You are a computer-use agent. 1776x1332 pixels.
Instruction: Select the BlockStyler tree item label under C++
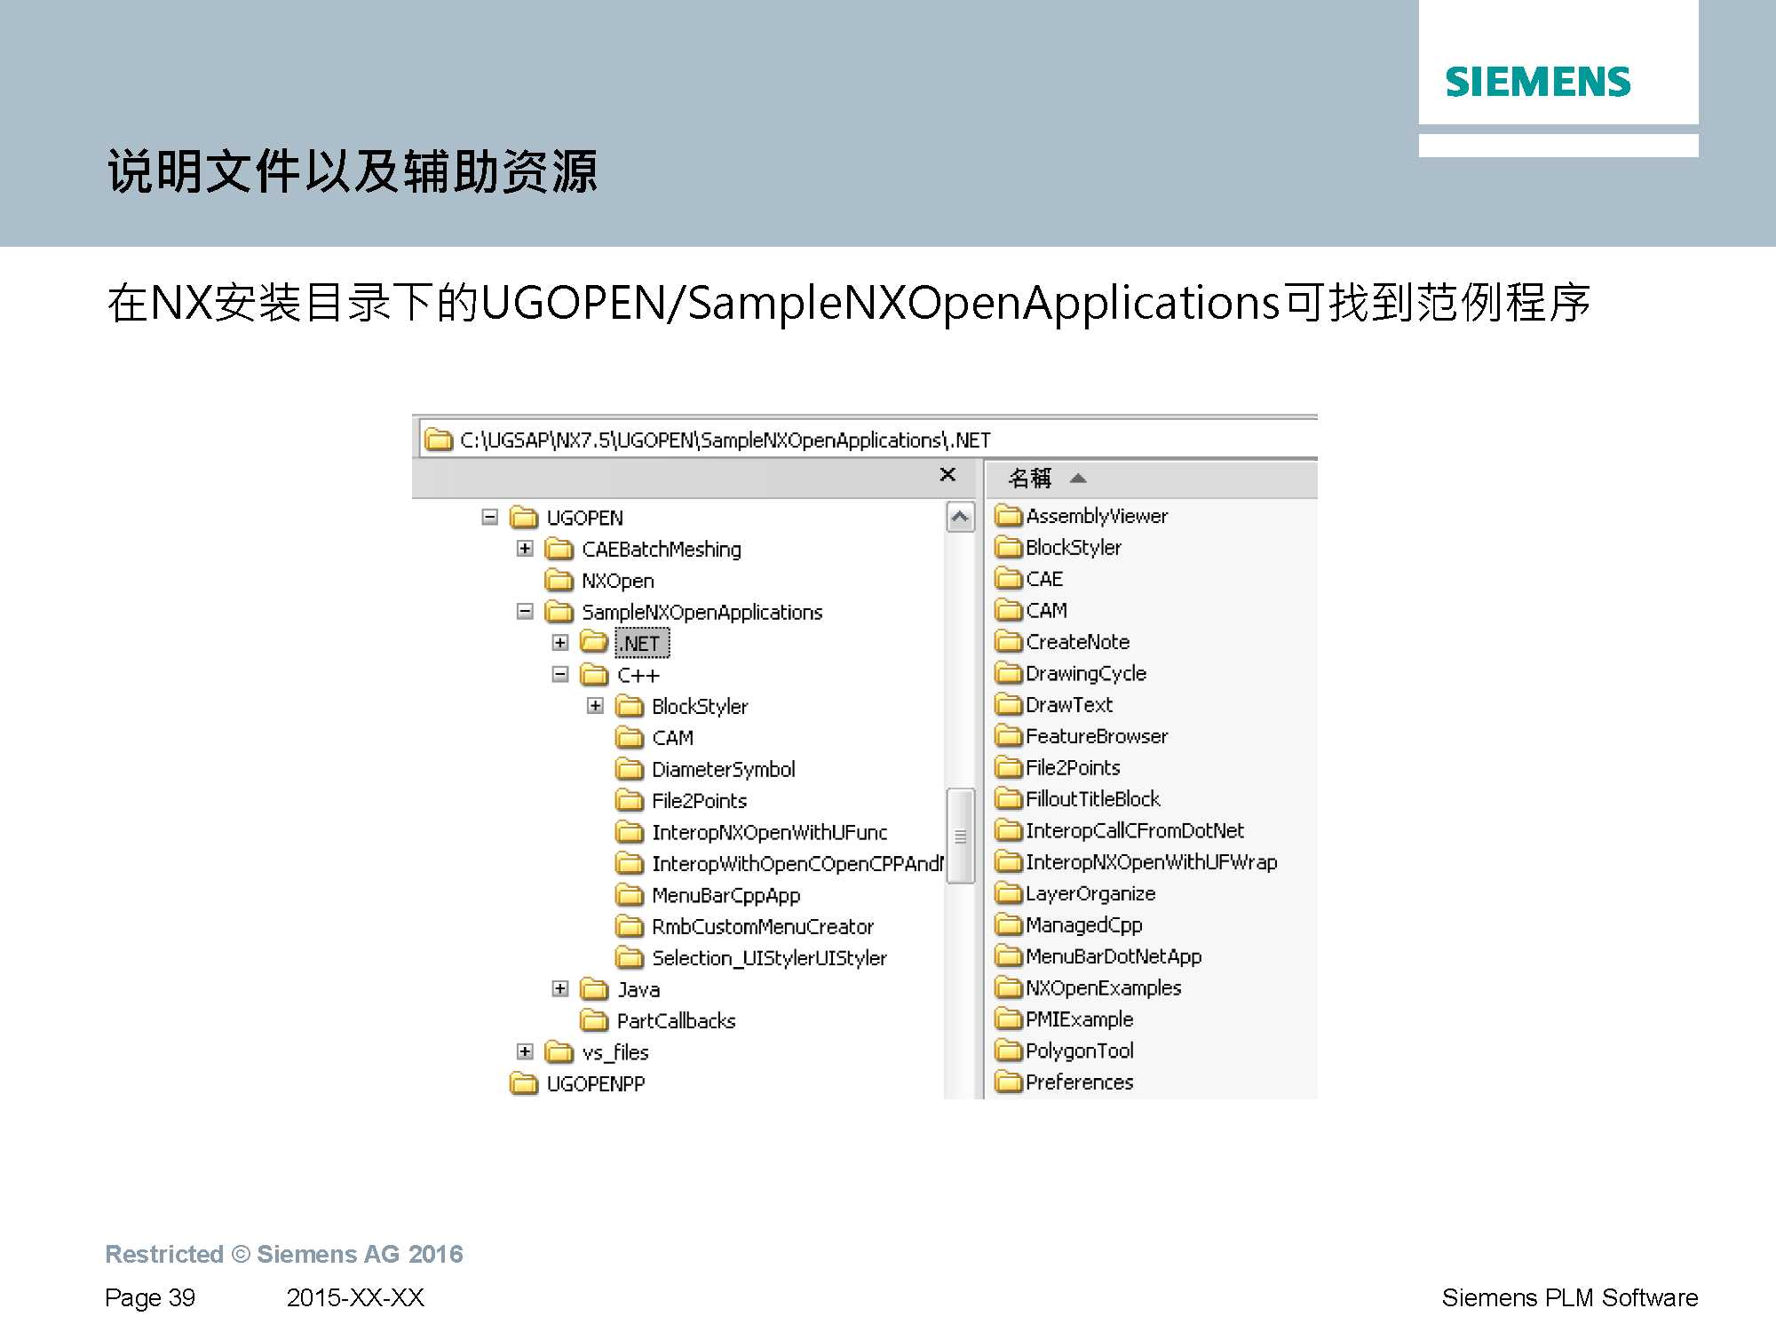[700, 707]
